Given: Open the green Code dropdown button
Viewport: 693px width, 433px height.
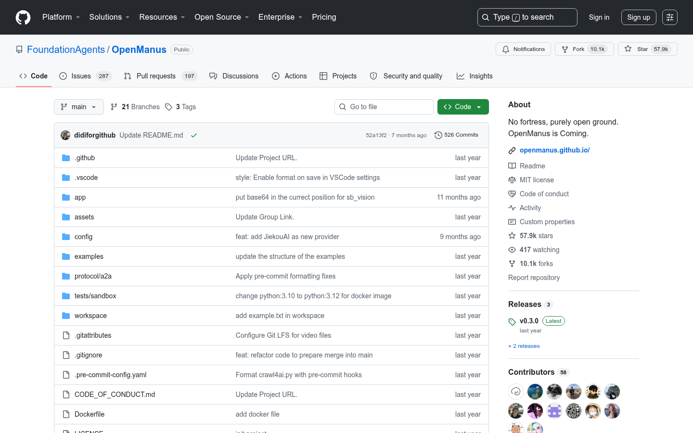Looking at the screenshot, I should click(463, 107).
